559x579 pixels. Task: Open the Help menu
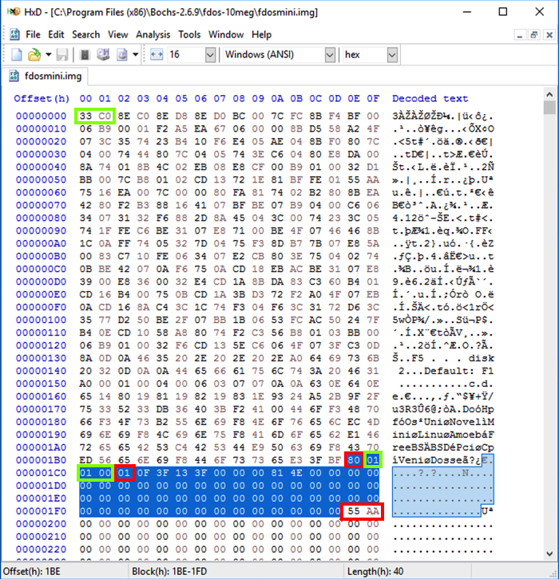[x=261, y=35]
